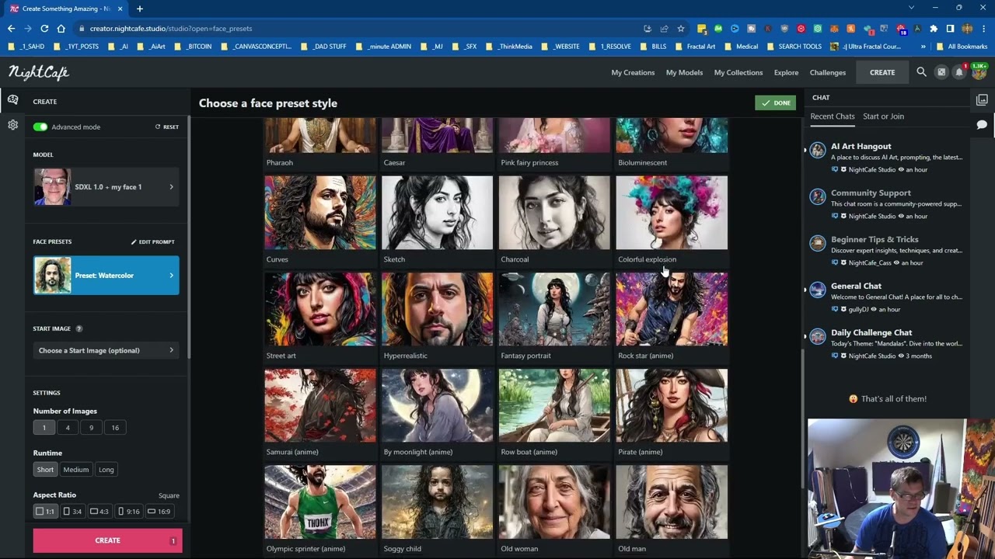Select 4 for Number of Images
Viewport: 995px width, 559px height.
tap(68, 428)
